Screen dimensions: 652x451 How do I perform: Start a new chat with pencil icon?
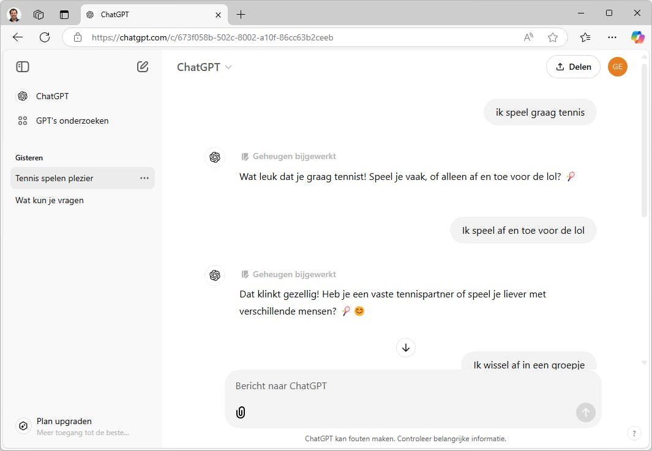pyautogui.click(x=143, y=67)
